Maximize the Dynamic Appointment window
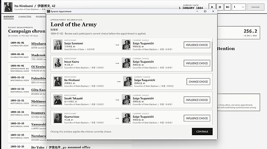 tap(205, 11)
